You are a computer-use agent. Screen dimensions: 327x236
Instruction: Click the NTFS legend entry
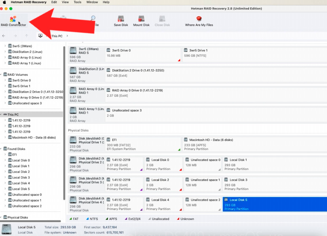pyautogui.click(x=92, y=219)
